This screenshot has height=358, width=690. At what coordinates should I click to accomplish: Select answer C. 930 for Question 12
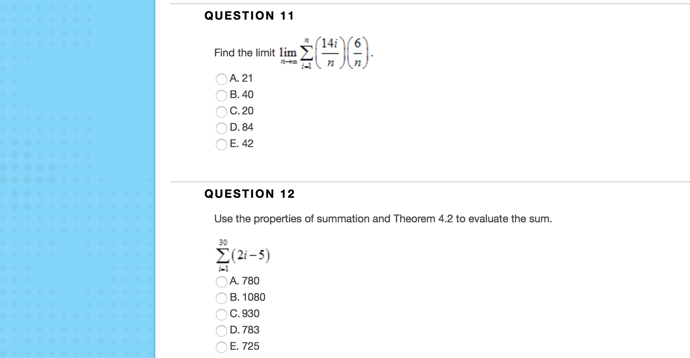221,314
